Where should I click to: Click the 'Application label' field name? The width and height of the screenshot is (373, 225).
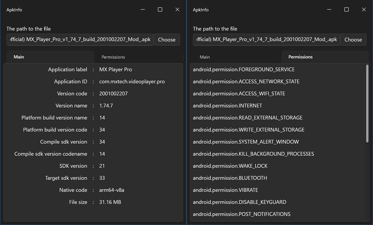click(x=67, y=70)
